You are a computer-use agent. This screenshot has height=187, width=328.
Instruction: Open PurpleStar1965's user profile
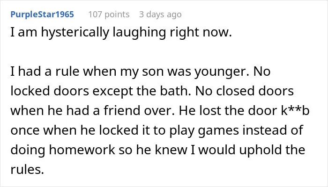[42, 14]
